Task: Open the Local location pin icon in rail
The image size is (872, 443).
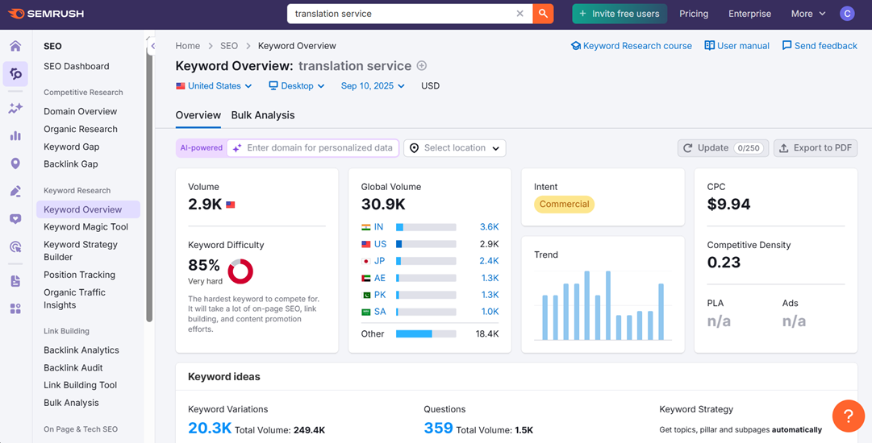Action: (x=15, y=164)
